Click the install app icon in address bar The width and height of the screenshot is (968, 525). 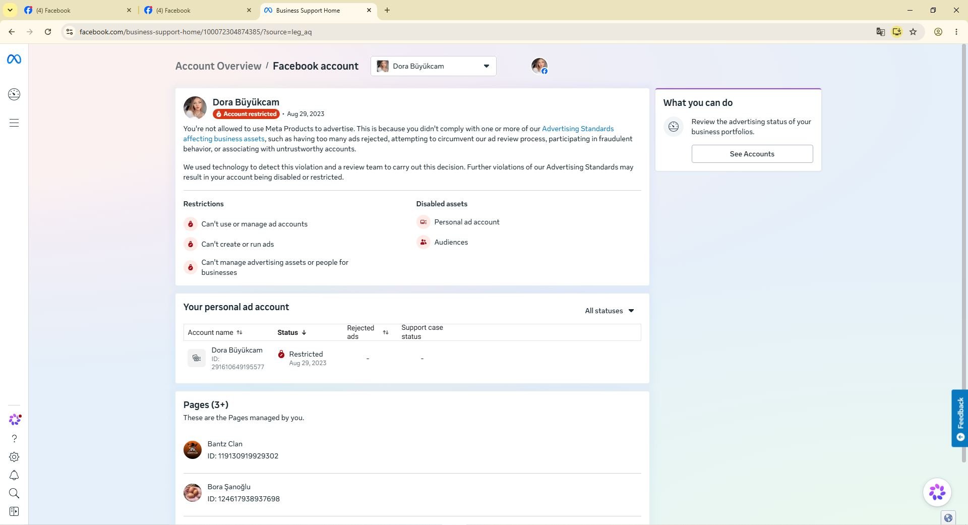pyautogui.click(x=897, y=32)
